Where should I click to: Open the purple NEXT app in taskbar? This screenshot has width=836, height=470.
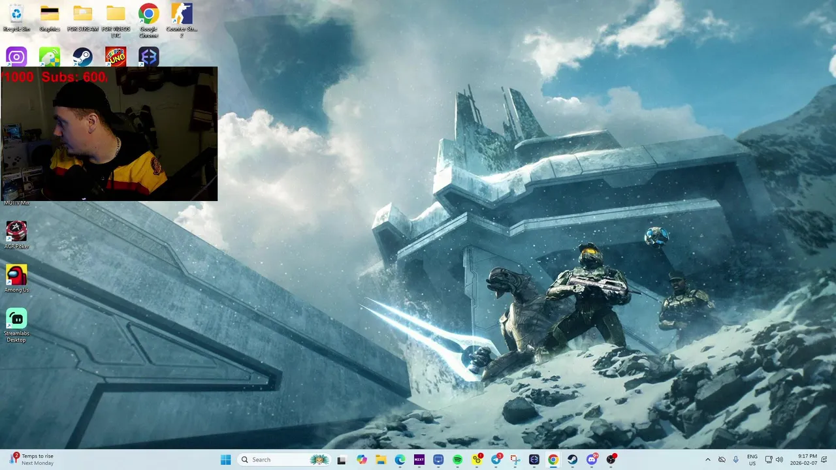point(419,460)
